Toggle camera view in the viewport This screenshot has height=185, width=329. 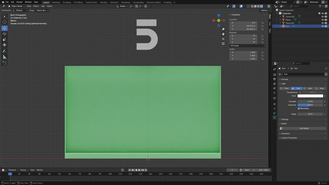223,39
